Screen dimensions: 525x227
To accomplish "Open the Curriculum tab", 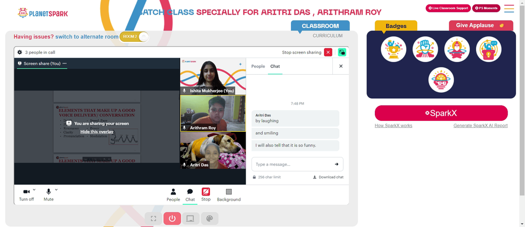I will tap(328, 36).
